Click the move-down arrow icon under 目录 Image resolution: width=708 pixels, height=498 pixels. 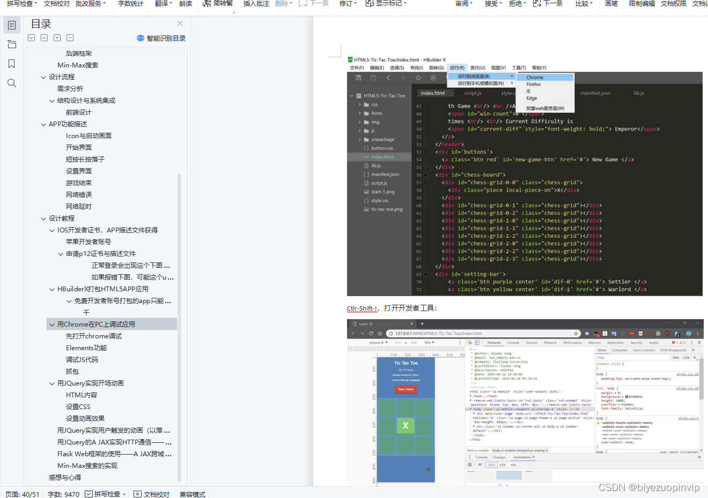32,38
